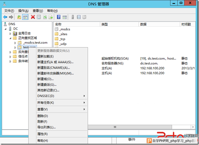Click the 正向查找区域 folder icon
Viewport: 199px width, 145px height.
15,38
